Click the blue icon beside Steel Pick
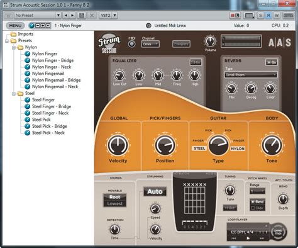This screenshot has height=248, width=298. (x=28, y=120)
